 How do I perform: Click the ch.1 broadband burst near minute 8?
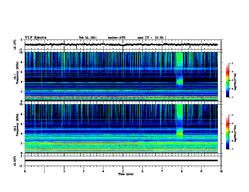point(180,69)
